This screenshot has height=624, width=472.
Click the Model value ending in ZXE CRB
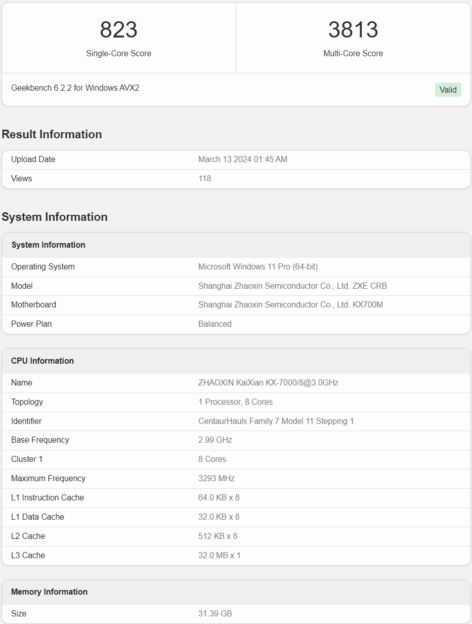tap(292, 286)
